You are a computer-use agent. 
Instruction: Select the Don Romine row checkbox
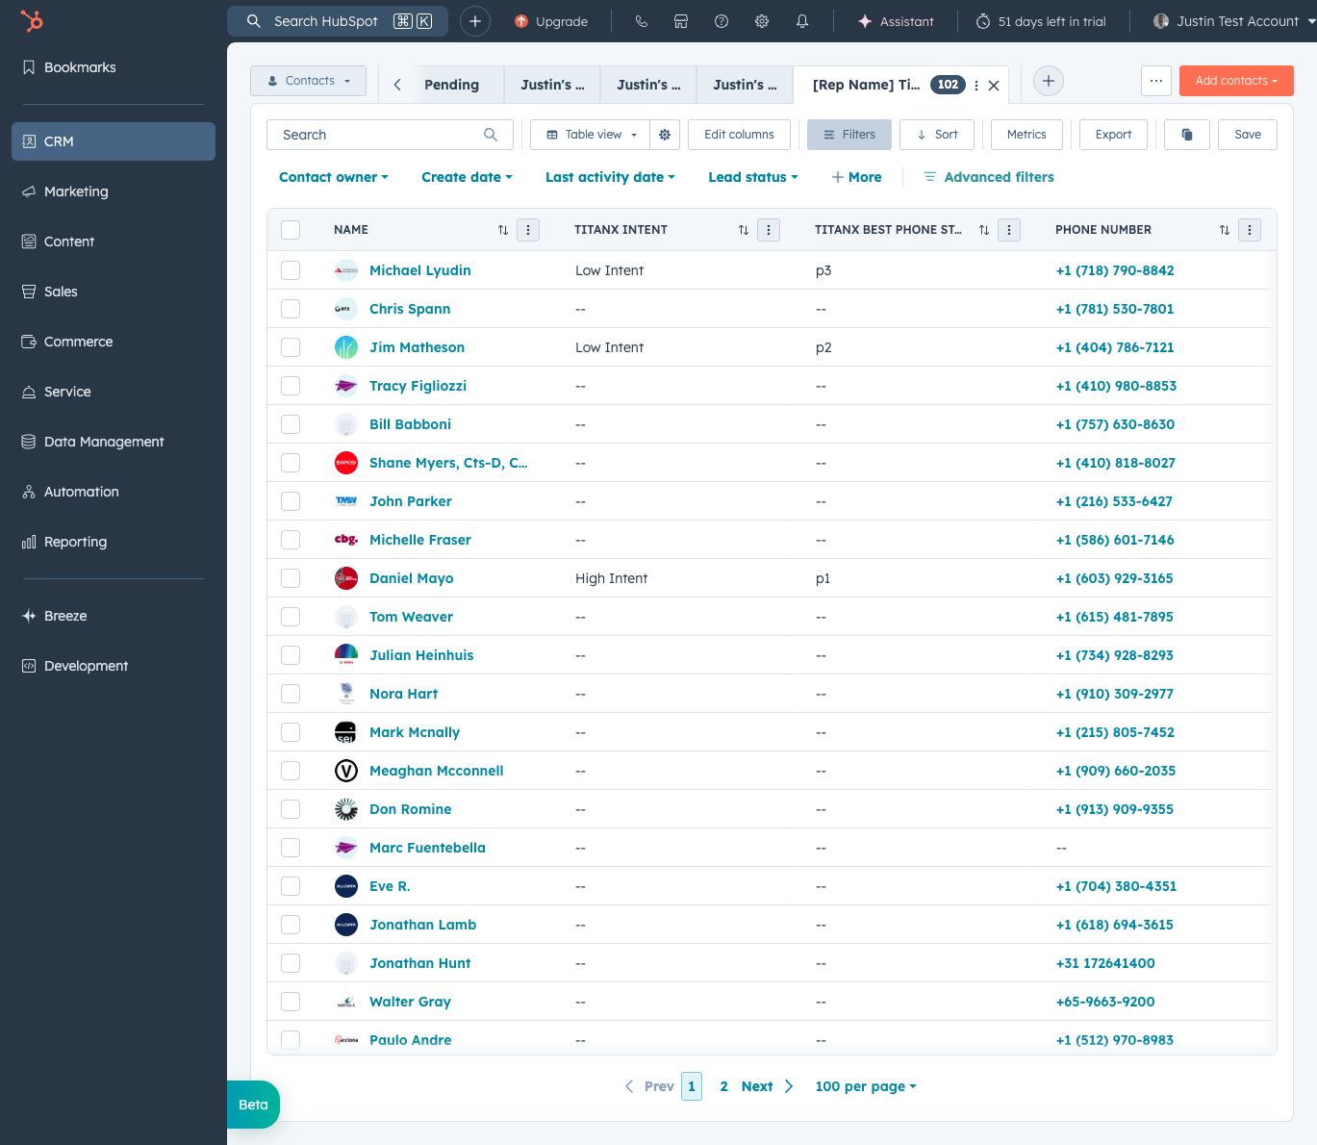[291, 809]
